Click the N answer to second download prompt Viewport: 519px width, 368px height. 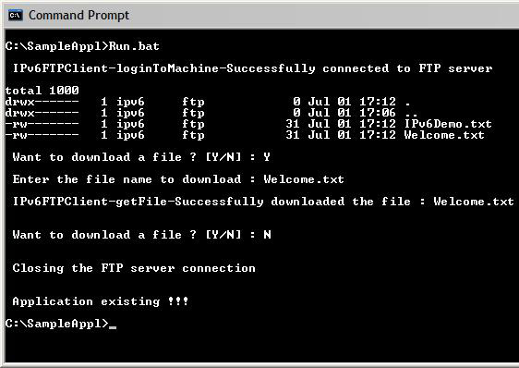coord(267,235)
